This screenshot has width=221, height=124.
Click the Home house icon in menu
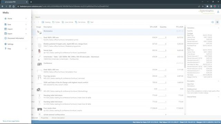[x=6, y=19]
